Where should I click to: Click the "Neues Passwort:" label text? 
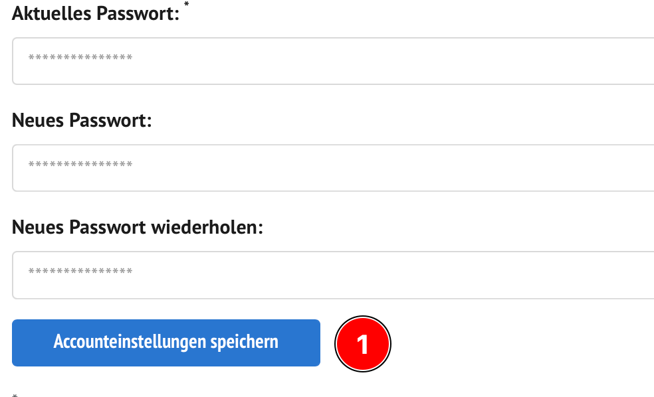click(82, 121)
